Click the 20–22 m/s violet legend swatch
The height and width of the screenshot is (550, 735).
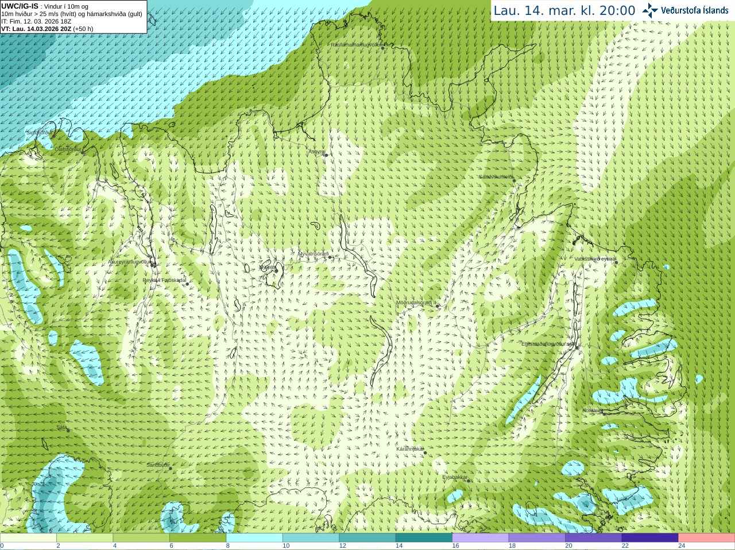pyautogui.click(x=594, y=538)
